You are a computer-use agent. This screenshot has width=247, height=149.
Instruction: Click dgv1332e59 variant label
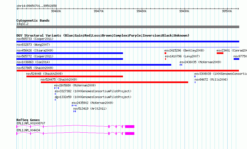pyautogui.click(x=93, y=97)
